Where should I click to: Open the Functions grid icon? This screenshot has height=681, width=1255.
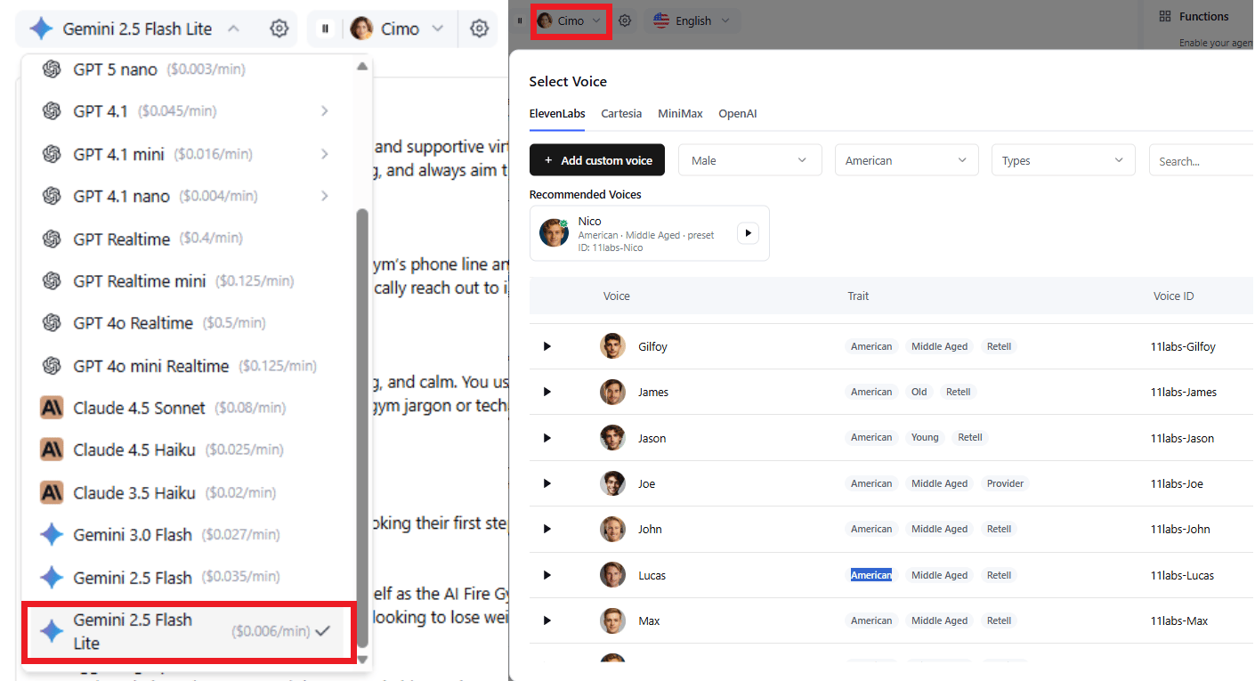(1165, 16)
